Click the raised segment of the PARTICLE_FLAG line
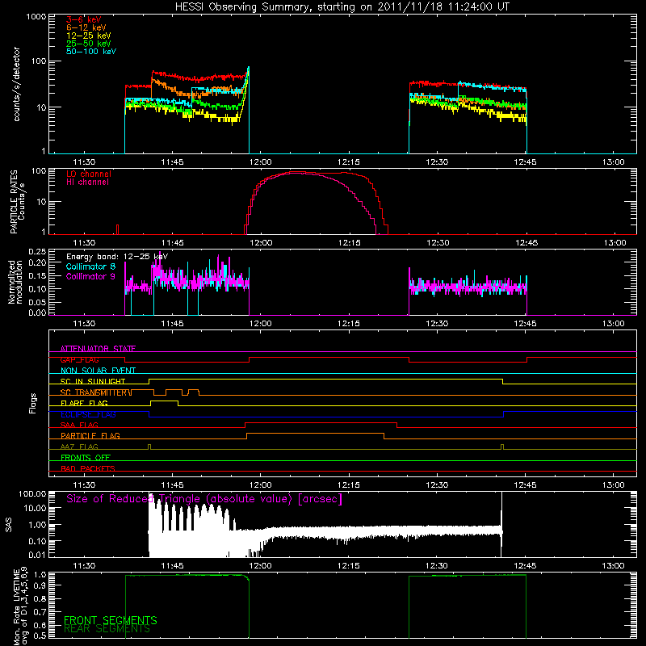 click(x=315, y=434)
